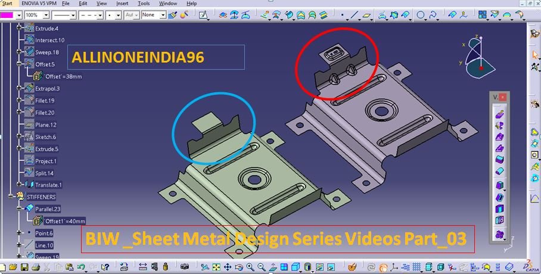Click the Capture camera icon

[185, 267]
